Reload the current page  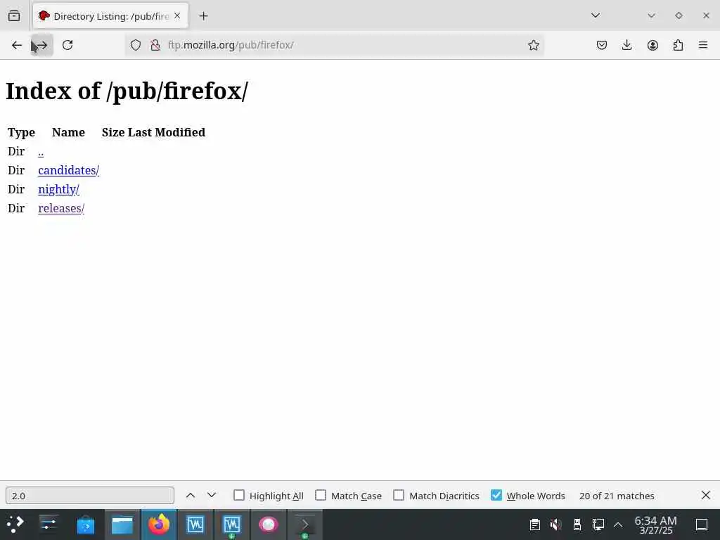tap(67, 45)
